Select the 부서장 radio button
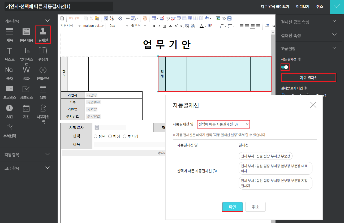The height and width of the screenshot is (223, 344). [125, 136]
